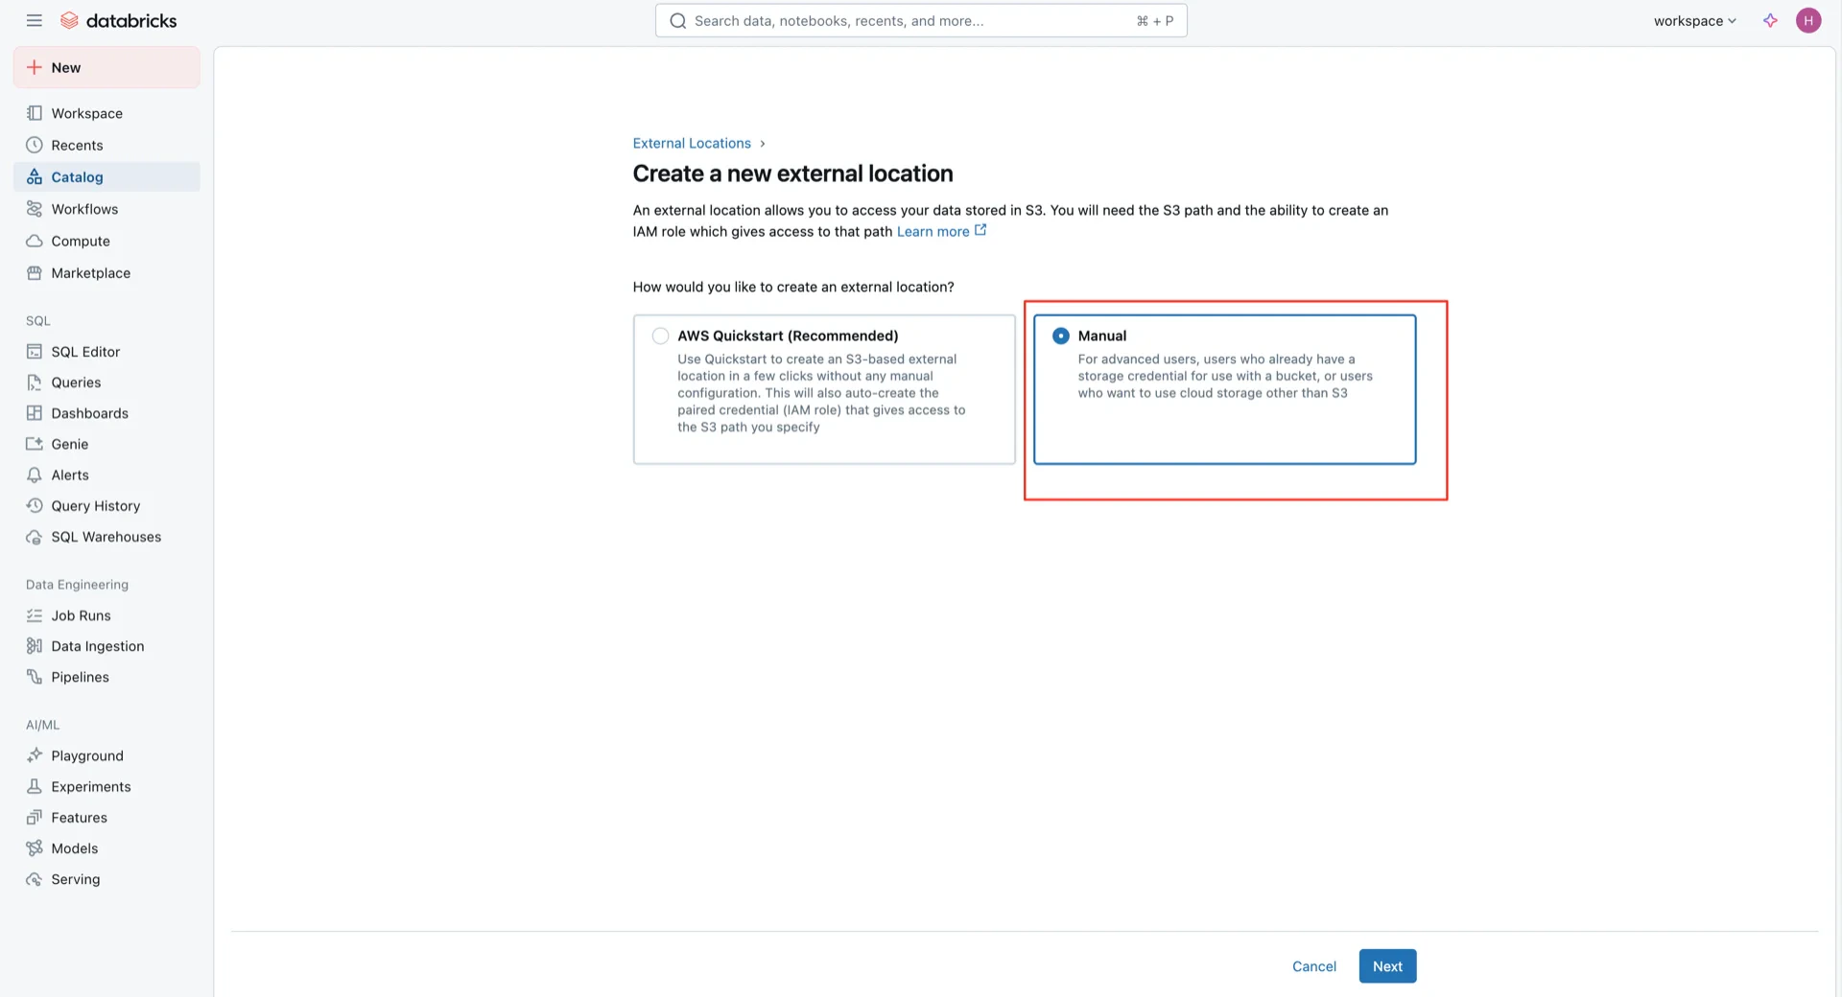Screen dimensions: 1842x997
Task: Click the Databricks logo
Action: pos(118,20)
